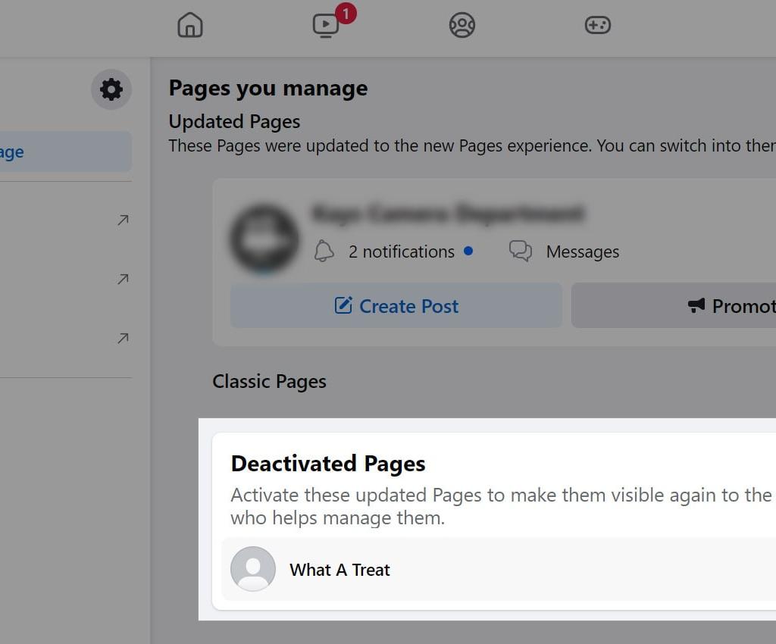776x644 pixels.
Task: Click the megaphone icon on Promote button
Action: coord(696,305)
